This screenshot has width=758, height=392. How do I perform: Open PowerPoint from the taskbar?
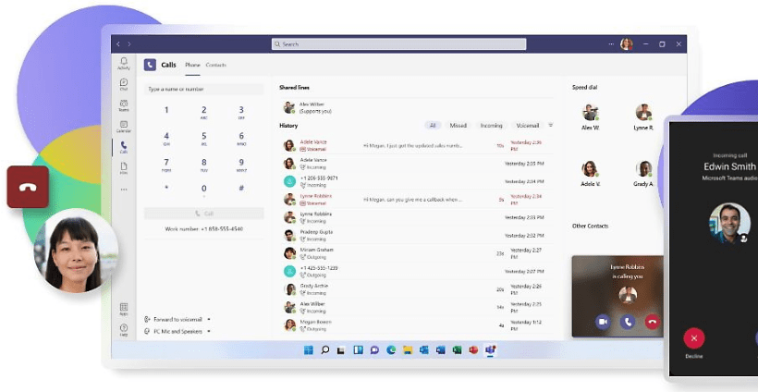473,350
